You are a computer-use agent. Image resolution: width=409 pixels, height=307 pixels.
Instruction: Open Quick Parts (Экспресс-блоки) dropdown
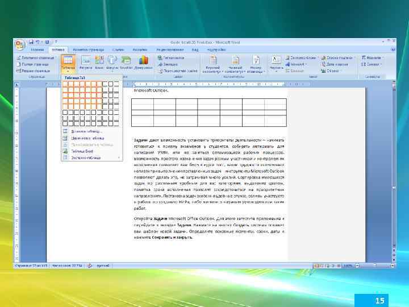tap(301, 57)
